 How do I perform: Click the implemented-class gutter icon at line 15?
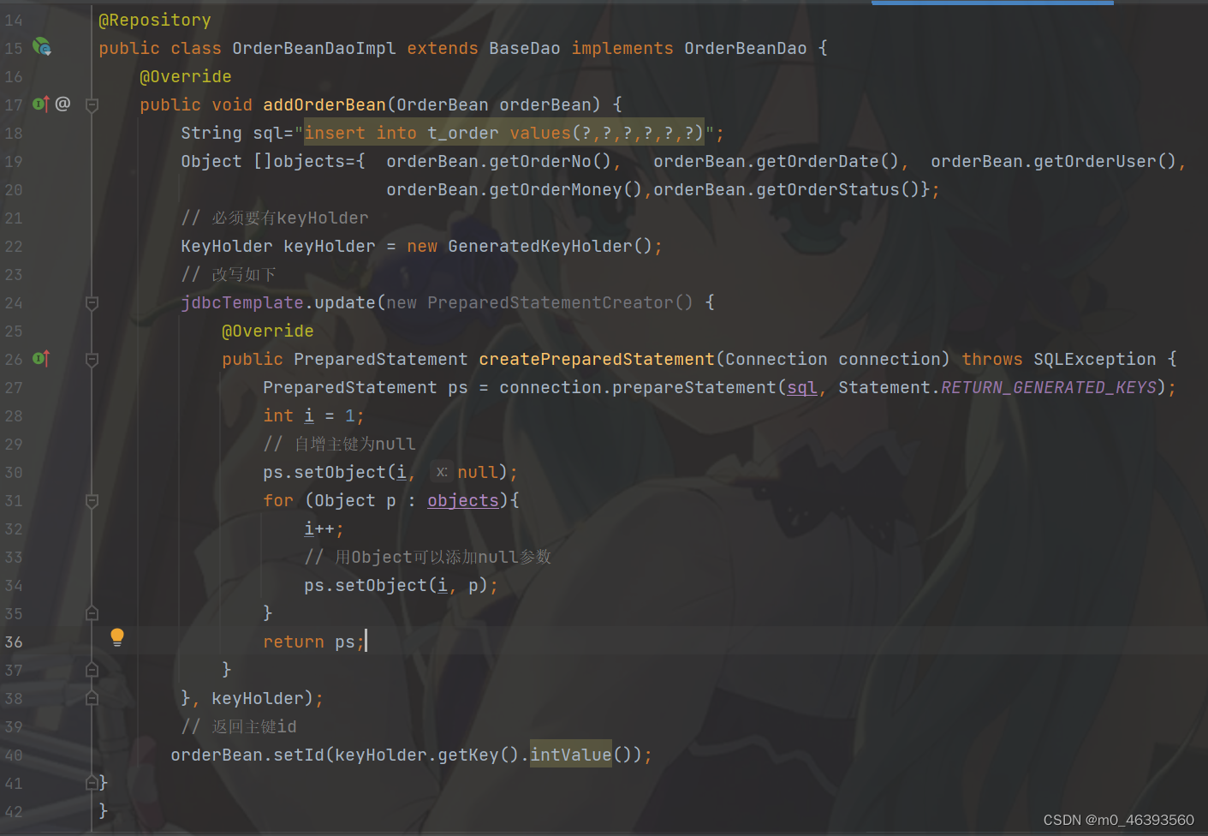pos(41,48)
